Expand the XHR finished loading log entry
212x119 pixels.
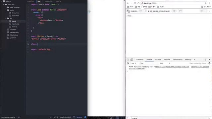129,67
